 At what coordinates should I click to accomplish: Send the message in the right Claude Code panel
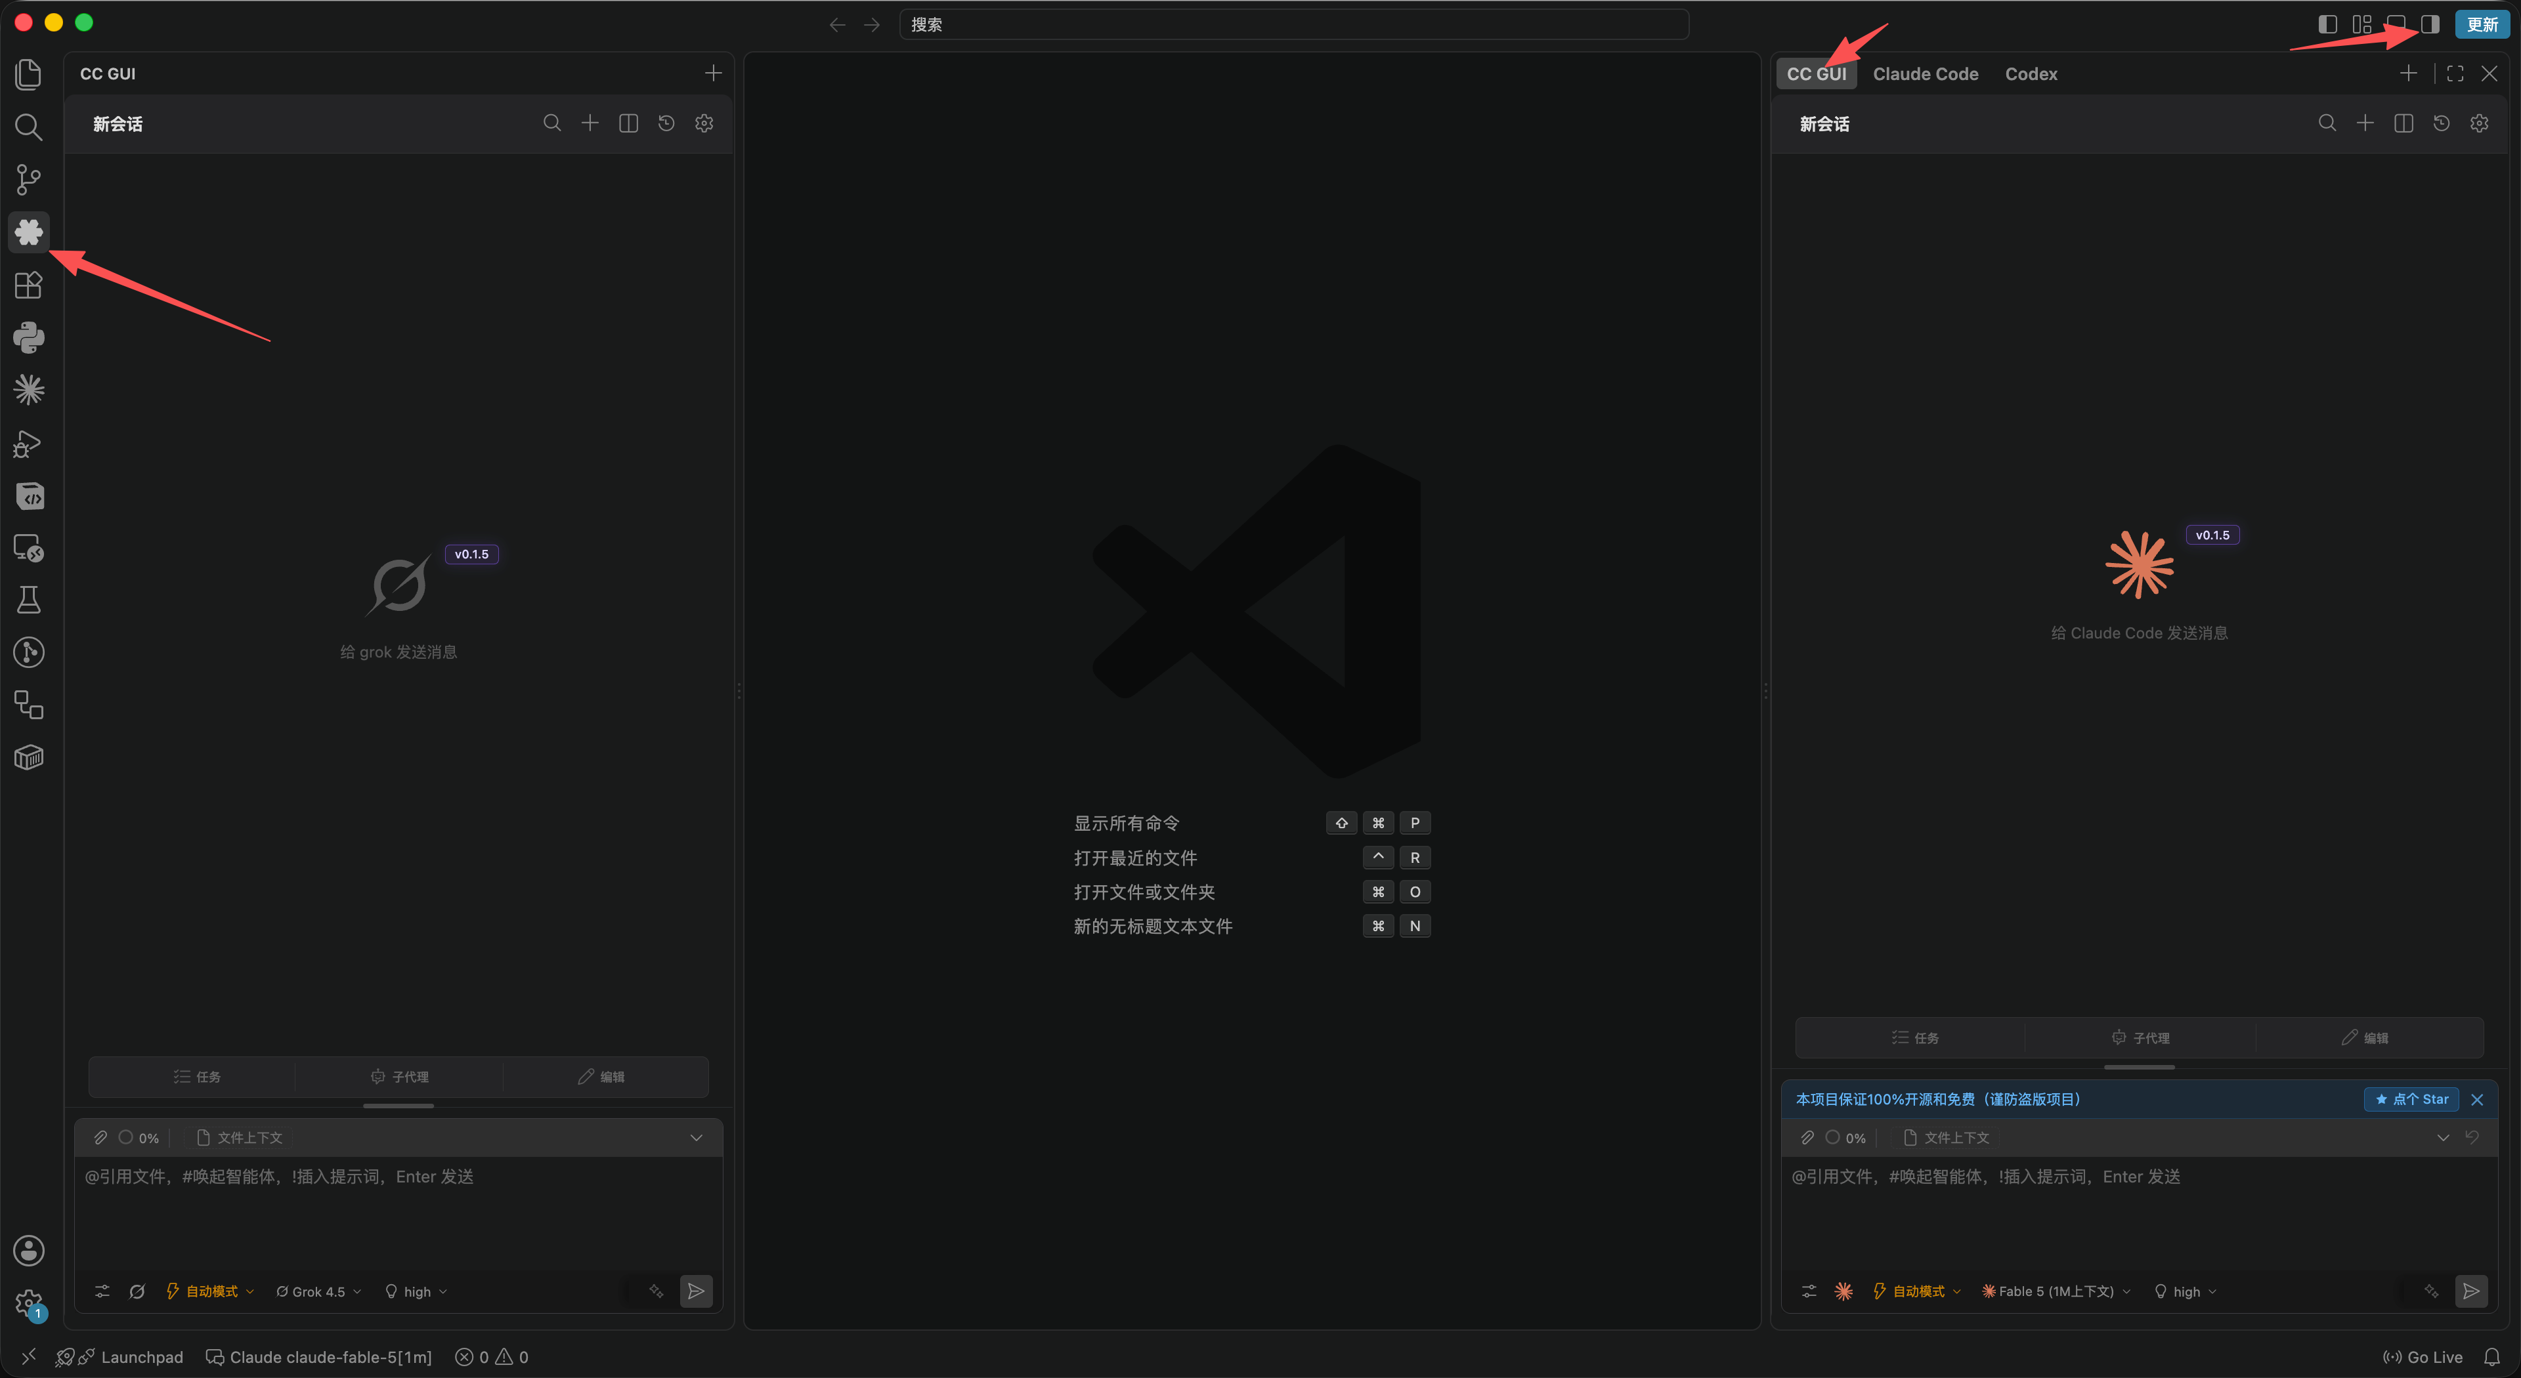click(x=2471, y=1291)
